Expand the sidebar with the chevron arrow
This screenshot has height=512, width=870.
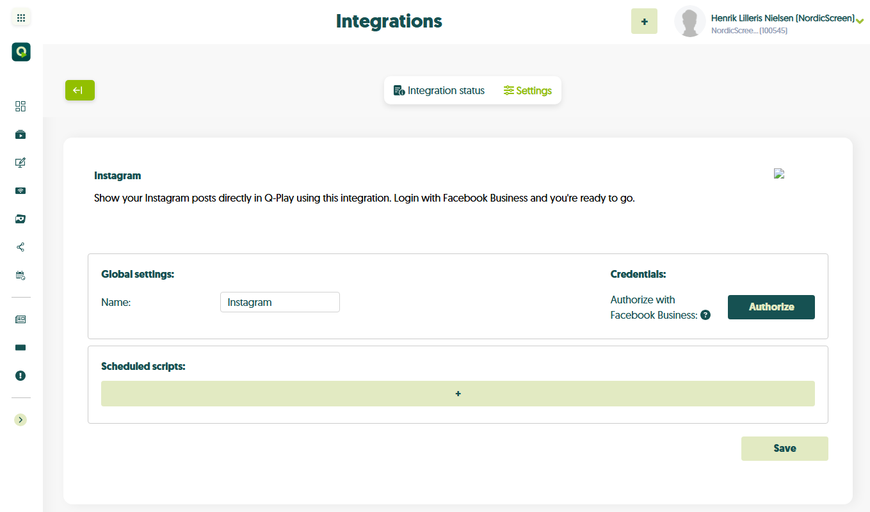pos(20,420)
